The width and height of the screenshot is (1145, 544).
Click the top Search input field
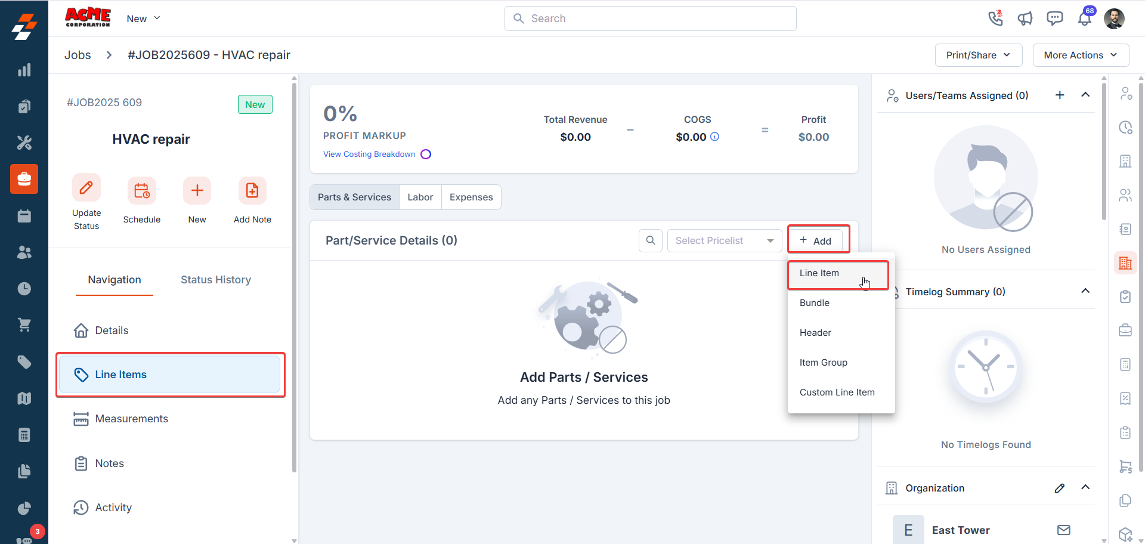pyautogui.click(x=650, y=18)
